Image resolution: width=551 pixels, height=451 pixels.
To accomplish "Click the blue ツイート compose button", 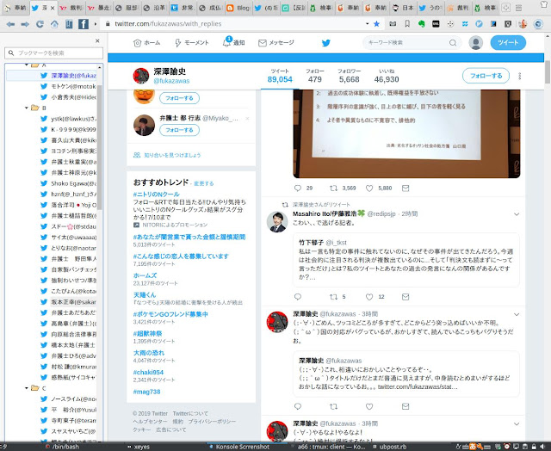I will [508, 43].
